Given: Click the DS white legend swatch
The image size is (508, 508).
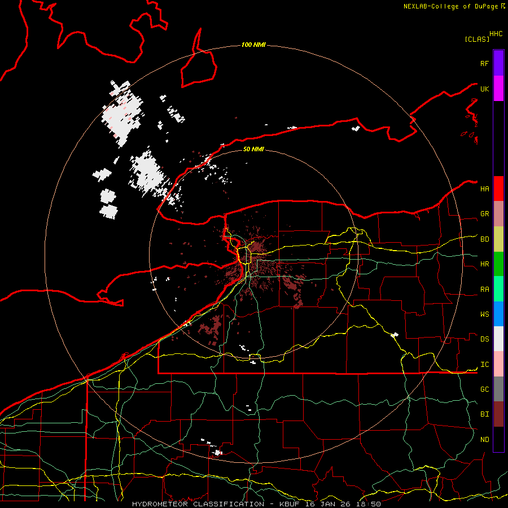Looking at the screenshot, I should tap(498, 339).
